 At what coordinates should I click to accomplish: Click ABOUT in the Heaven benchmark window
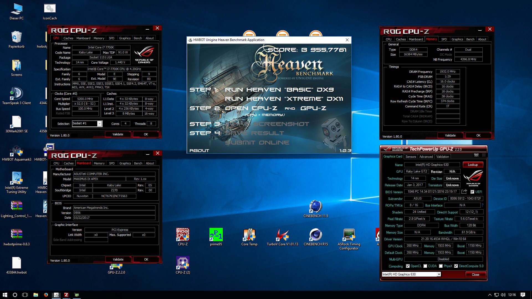pos(199,151)
